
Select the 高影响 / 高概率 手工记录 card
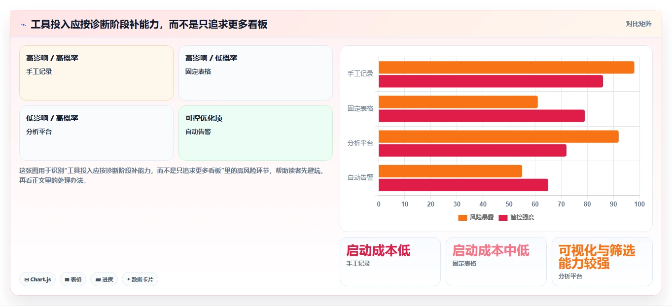pyautogui.click(x=96, y=73)
